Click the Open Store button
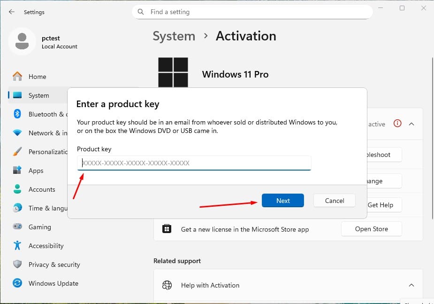The height and width of the screenshot is (304, 434). pyautogui.click(x=371, y=229)
